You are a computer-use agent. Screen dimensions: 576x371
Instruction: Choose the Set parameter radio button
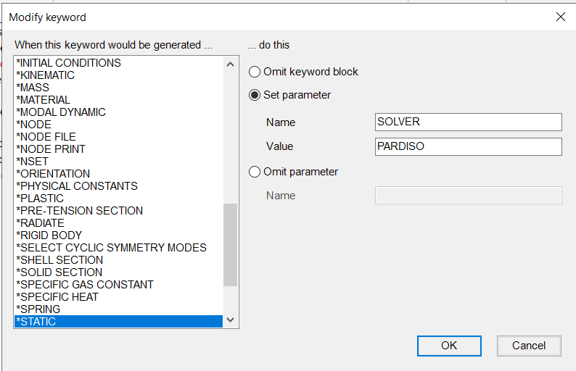255,95
